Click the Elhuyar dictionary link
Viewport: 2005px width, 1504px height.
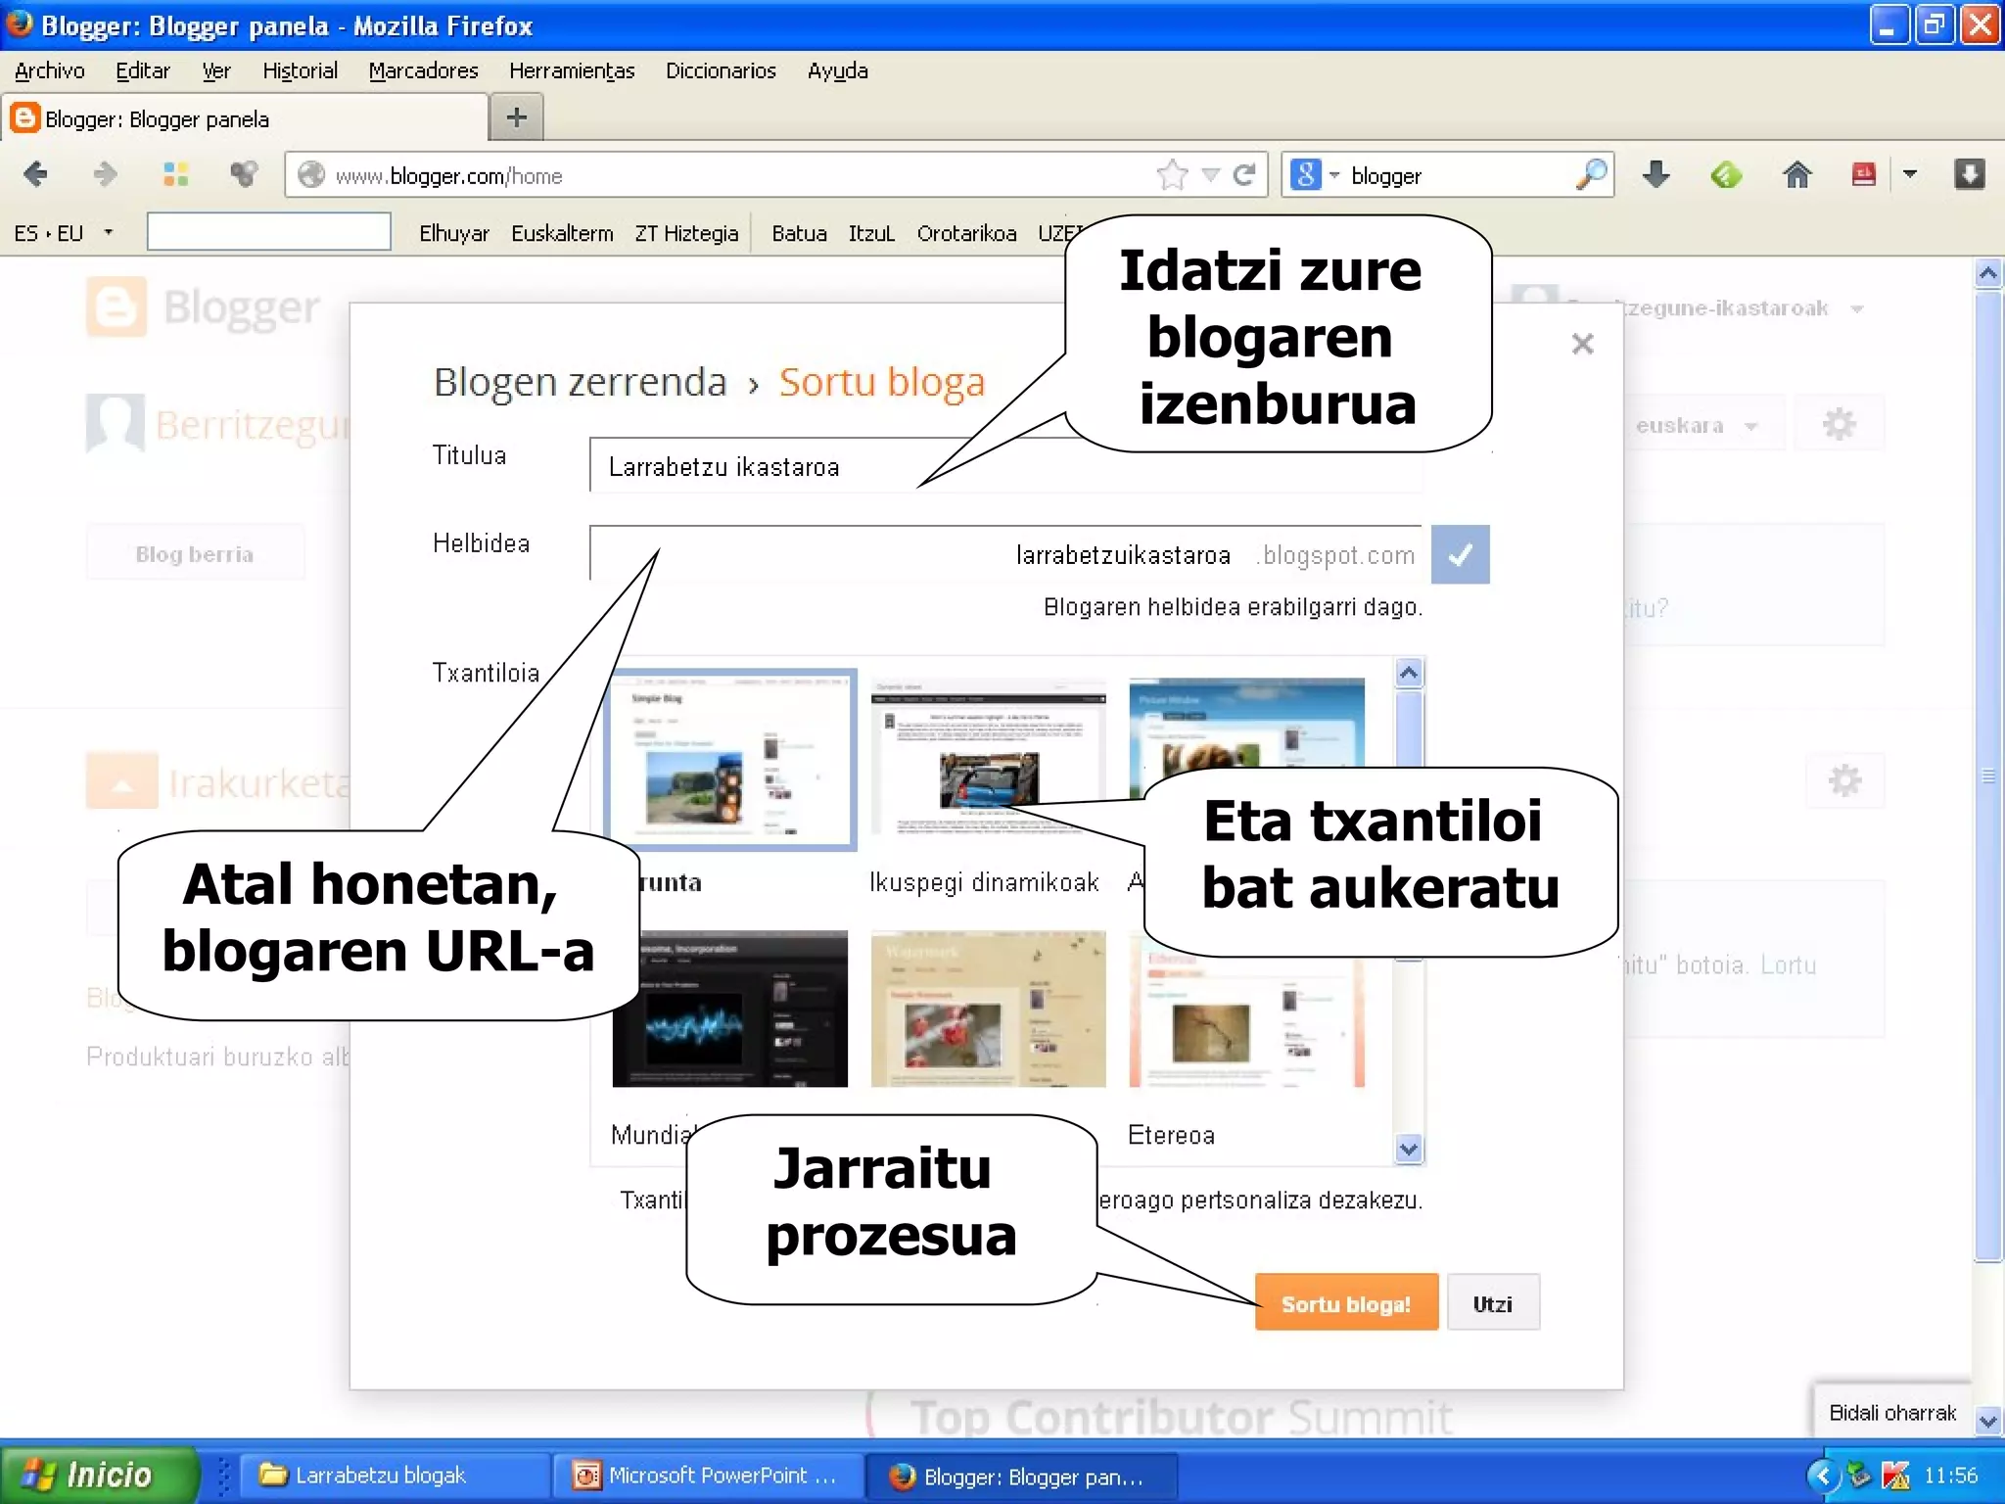pos(454,233)
